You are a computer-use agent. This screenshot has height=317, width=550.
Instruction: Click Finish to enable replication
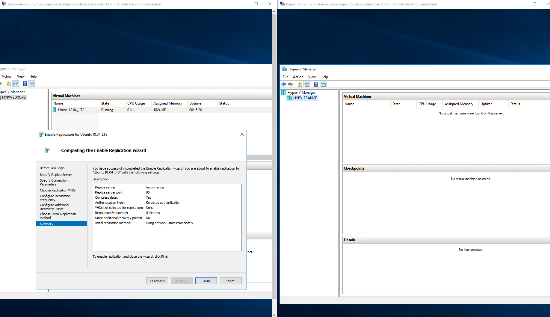click(206, 281)
